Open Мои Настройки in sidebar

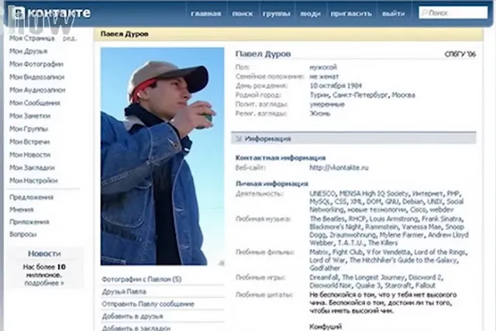pos(33,181)
